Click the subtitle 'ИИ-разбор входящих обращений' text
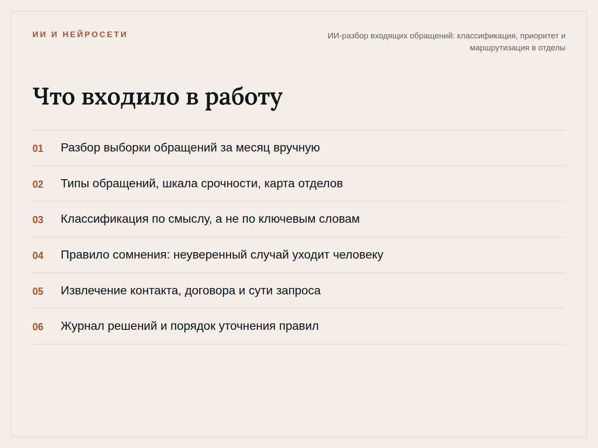The image size is (598, 448). pos(446,41)
